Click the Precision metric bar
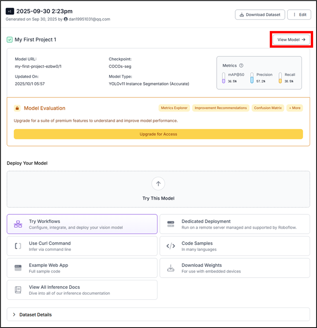Image resolution: width=317 pixels, height=328 pixels. pyautogui.click(x=252, y=78)
